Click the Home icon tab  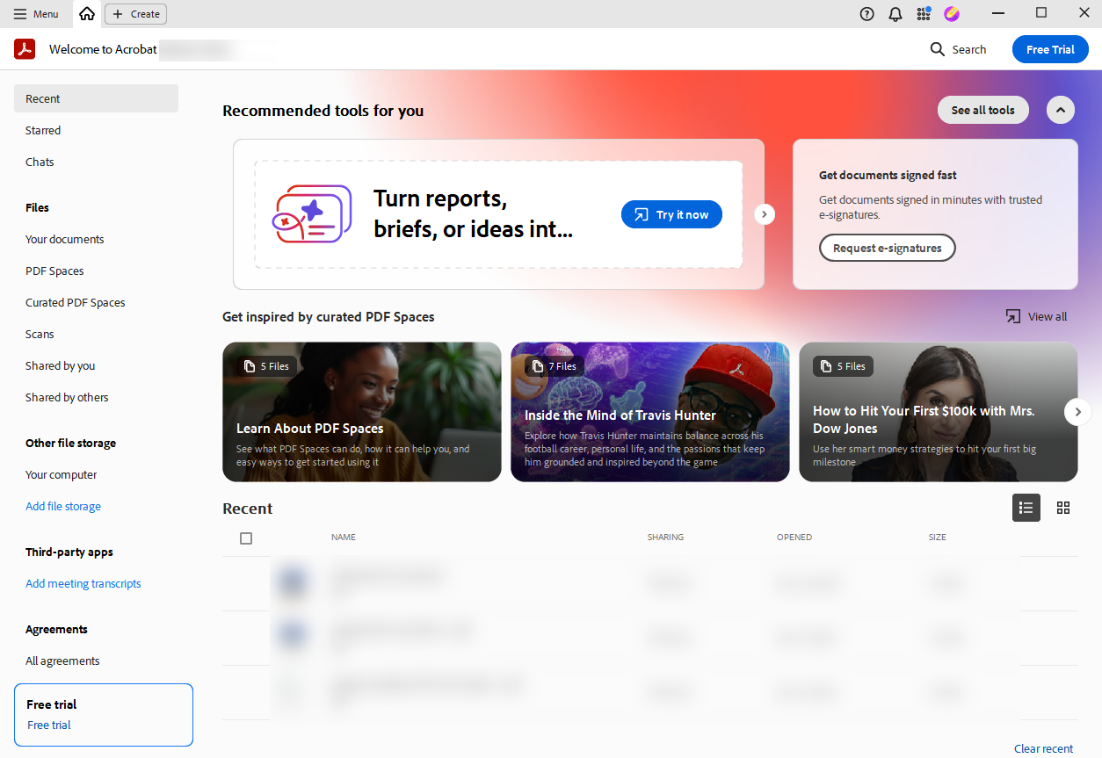click(86, 14)
